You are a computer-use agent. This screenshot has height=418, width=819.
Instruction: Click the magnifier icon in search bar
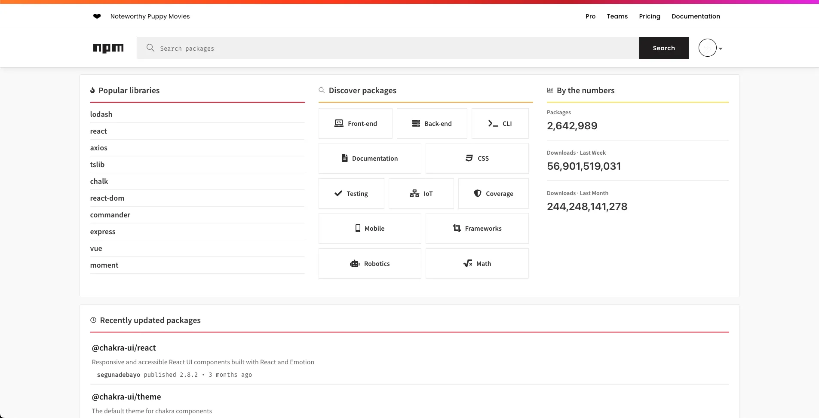tap(150, 48)
